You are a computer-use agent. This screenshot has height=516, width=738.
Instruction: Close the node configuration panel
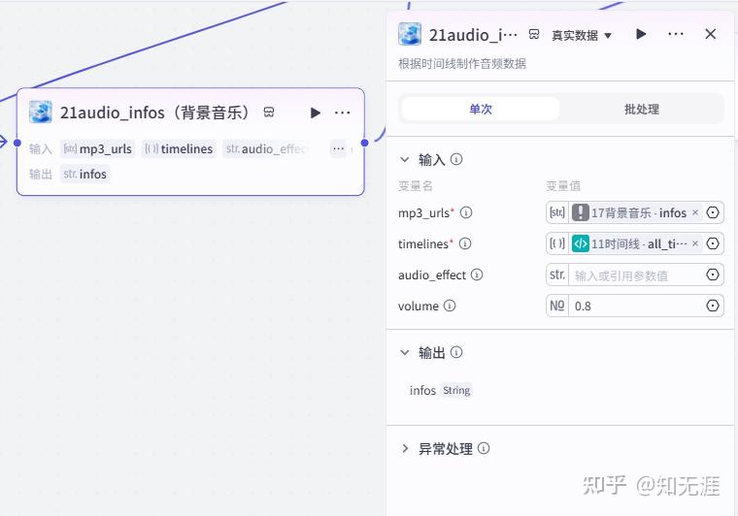point(711,34)
